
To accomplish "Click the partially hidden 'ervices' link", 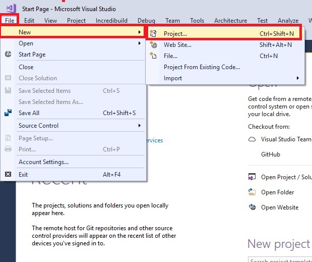I will tap(155, 140).
